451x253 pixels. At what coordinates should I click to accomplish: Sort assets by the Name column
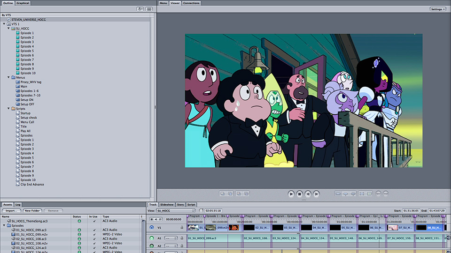point(36,216)
